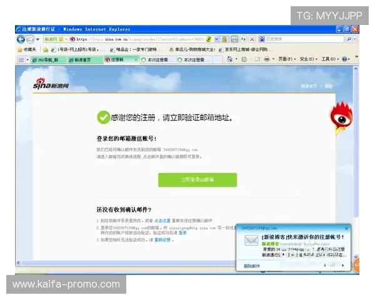The height and width of the screenshot is (300, 375).
Task: Show next mail with right arrow in popup
Action: (x=342, y=265)
